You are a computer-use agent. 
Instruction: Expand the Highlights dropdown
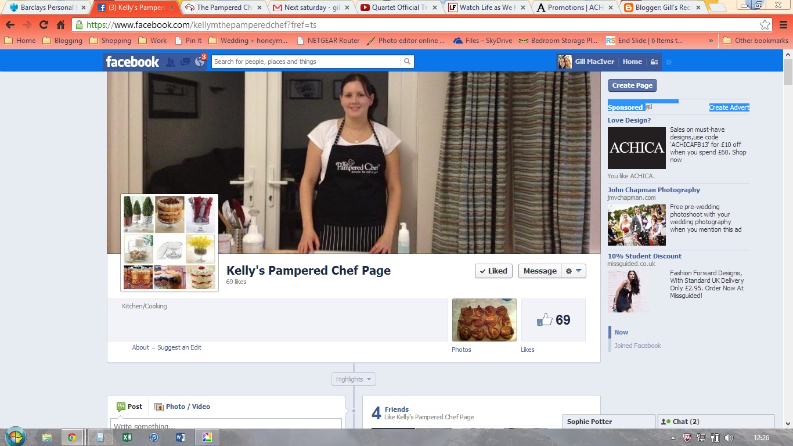point(354,379)
